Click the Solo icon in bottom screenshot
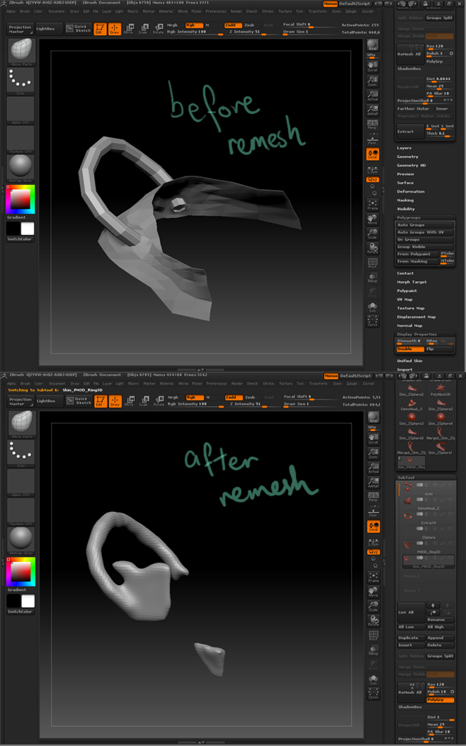Image resolution: width=466 pixels, height=746 pixels. click(x=373, y=679)
